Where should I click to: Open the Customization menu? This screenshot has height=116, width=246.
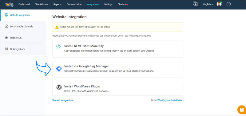[74, 4]
